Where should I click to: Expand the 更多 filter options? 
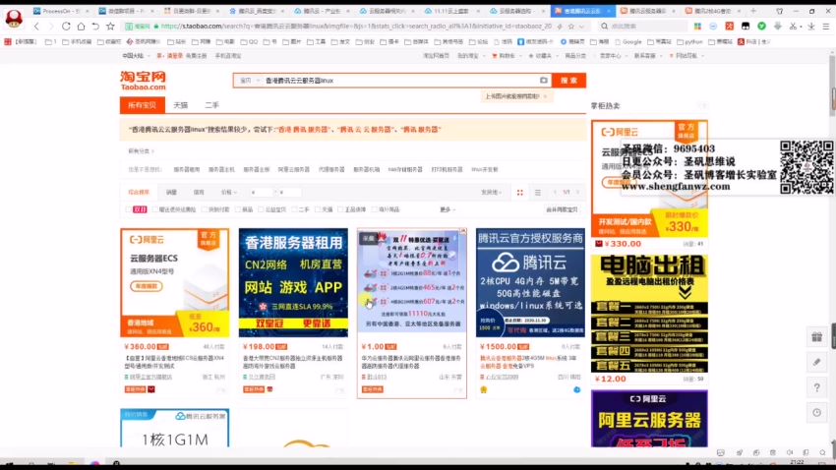pyautogui.click(x=448, y=210)
